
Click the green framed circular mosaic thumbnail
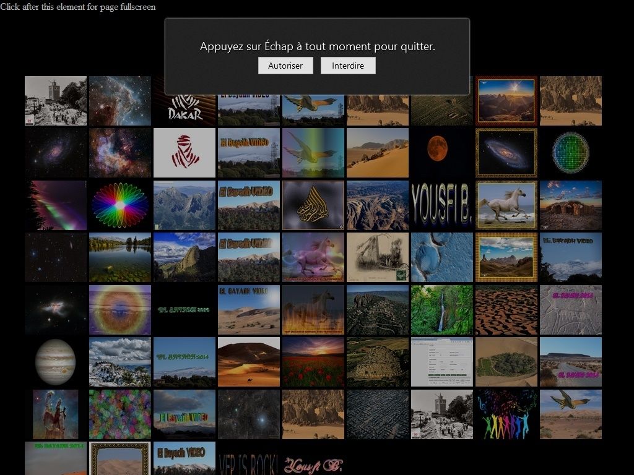click(x=570, y=152)
